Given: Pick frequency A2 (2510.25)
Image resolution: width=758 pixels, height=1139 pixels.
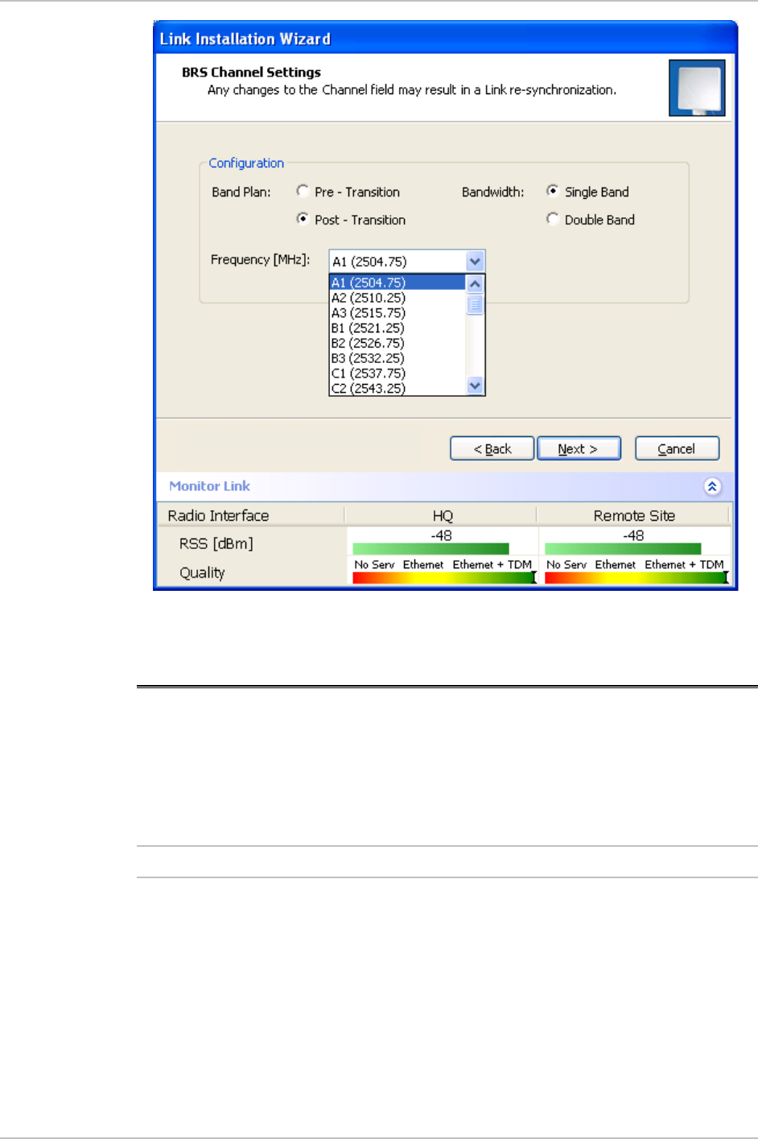Looking at the screenshot, I should [x=398, y=298].
